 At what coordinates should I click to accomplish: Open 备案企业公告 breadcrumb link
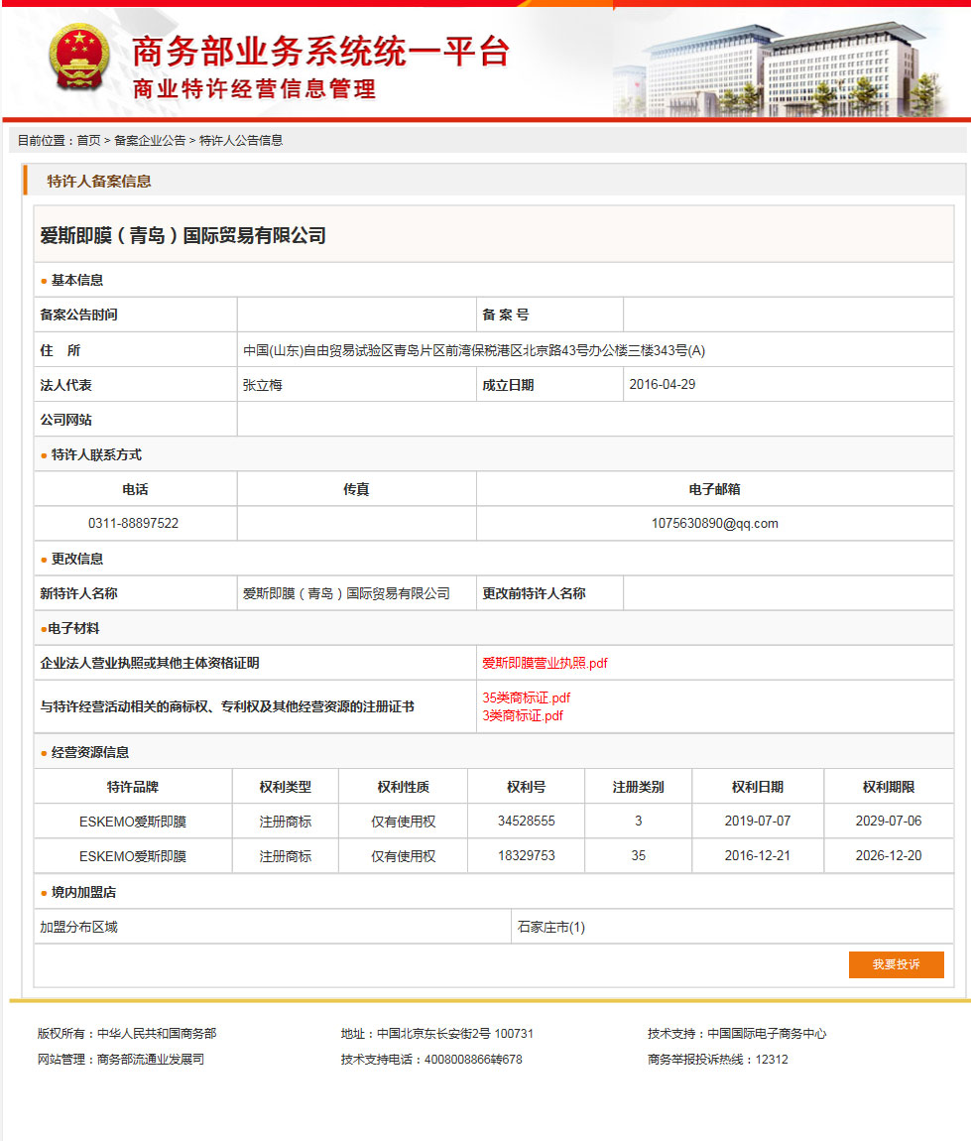(x=150, y=141)
